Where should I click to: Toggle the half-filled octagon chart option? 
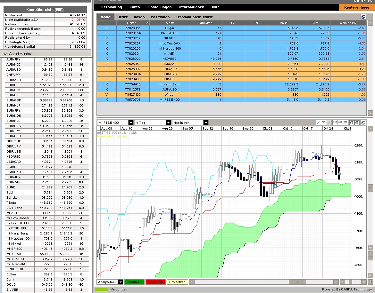click(x=352, y=123)
